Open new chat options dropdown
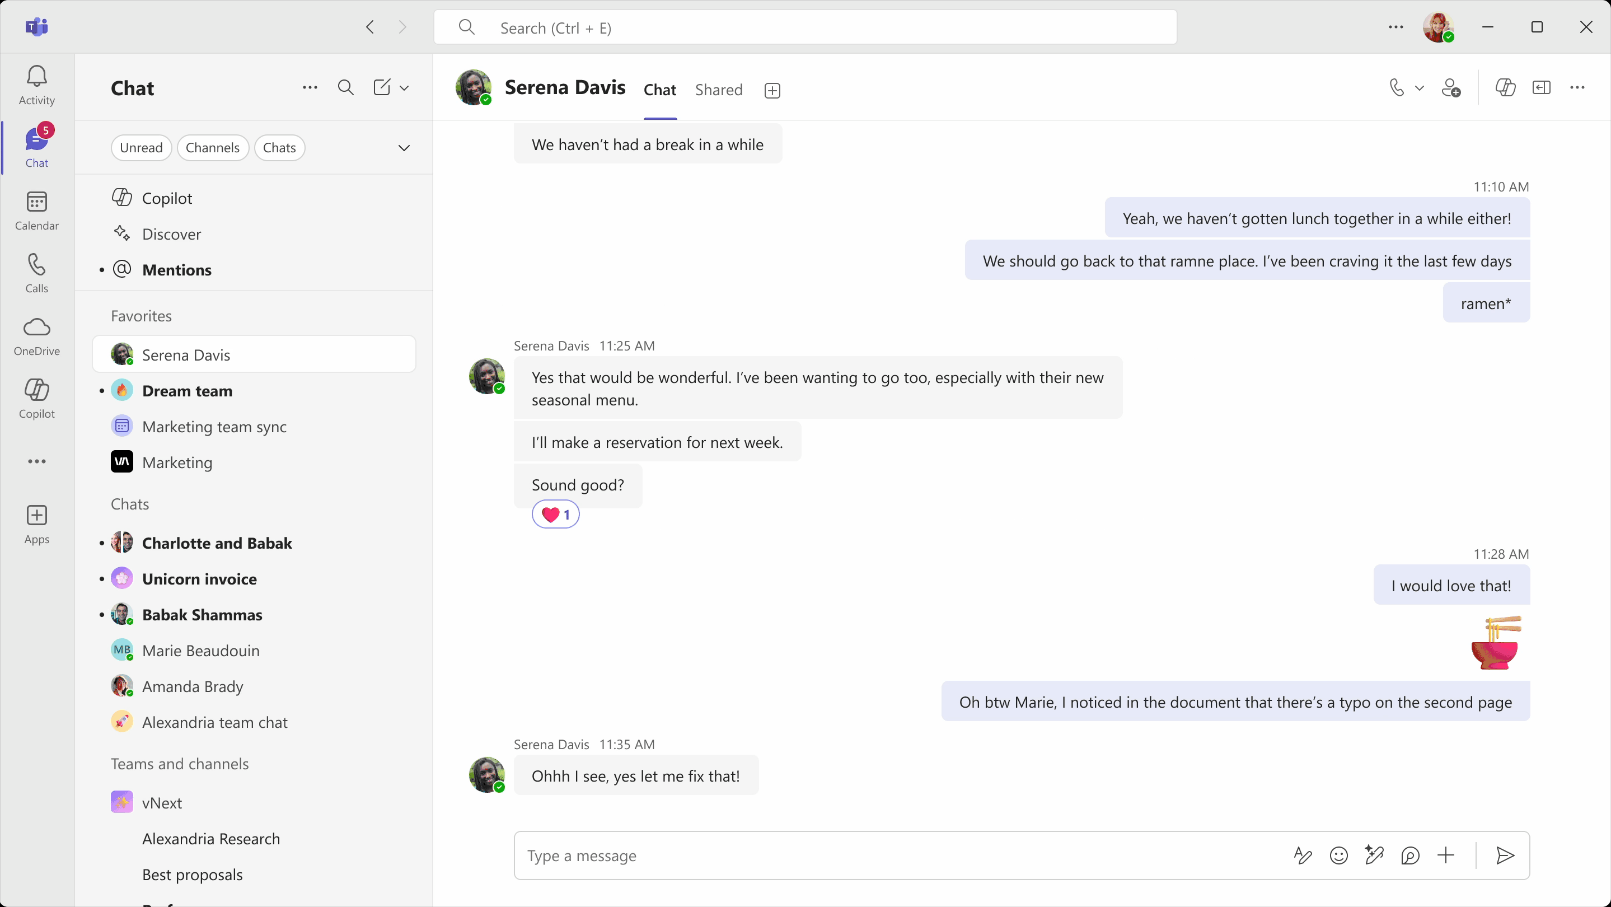 405,88
